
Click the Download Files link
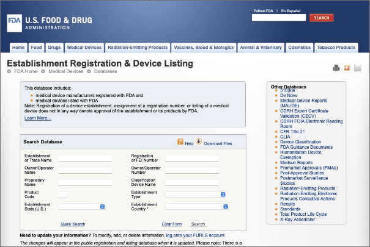[218, 143]
